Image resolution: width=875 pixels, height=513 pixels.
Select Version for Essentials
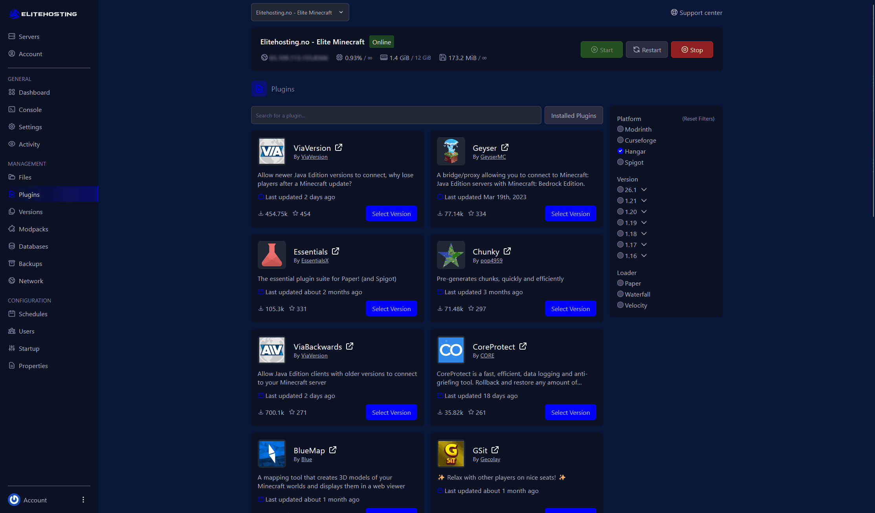coord(391,309)
